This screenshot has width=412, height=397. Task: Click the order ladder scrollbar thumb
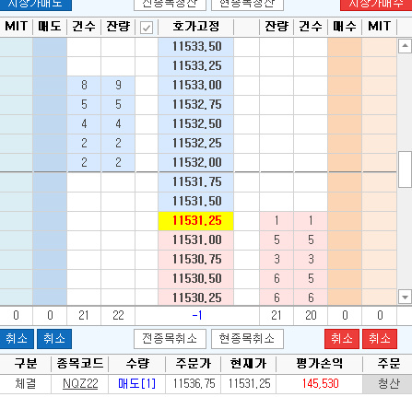point(405,169)
